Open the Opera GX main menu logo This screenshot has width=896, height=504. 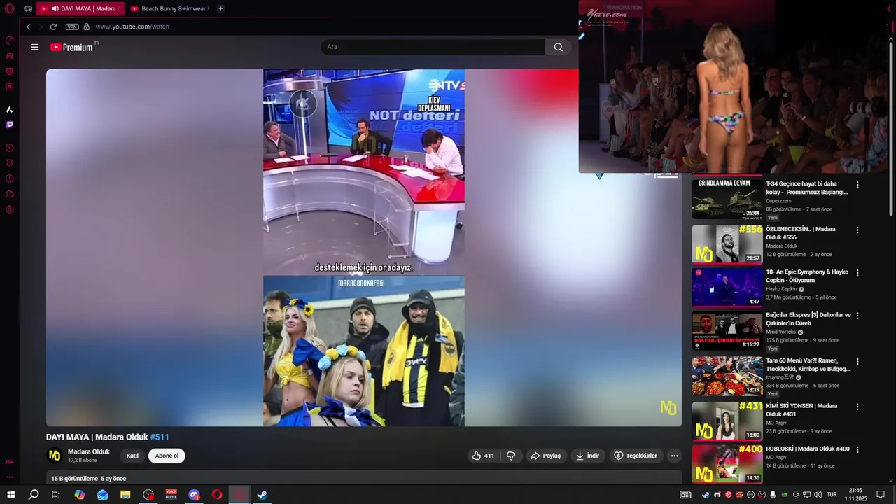[x=9, y=8]
